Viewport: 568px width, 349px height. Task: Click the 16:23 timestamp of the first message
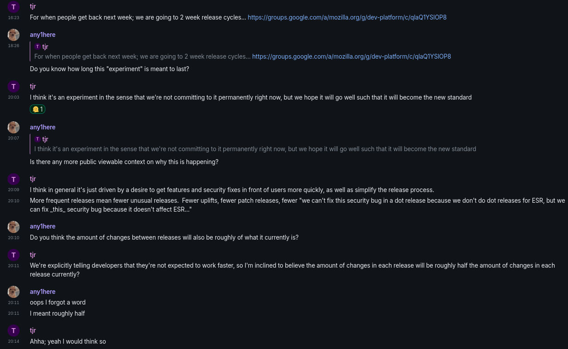13,18
